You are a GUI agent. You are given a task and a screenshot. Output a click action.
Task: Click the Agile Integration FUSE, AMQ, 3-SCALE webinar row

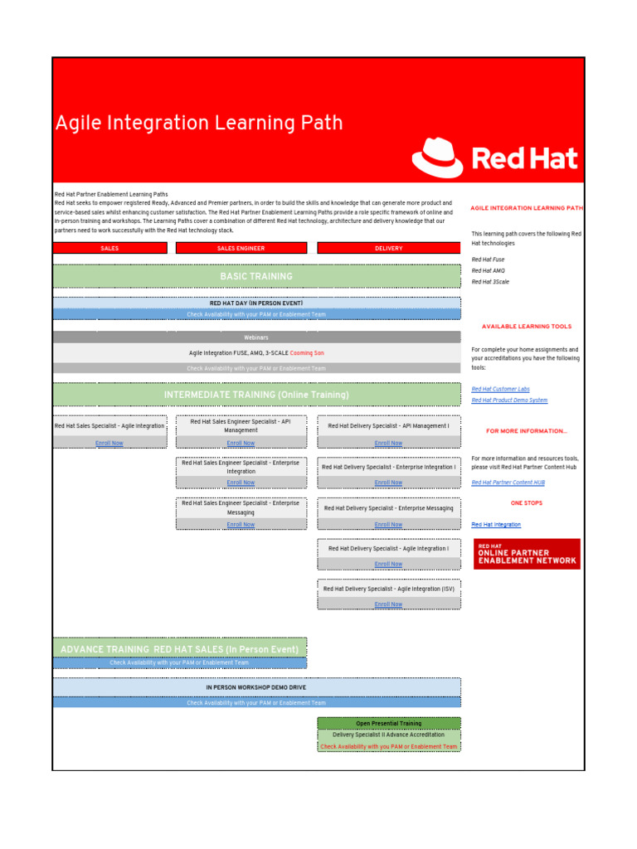coord(257,353)
